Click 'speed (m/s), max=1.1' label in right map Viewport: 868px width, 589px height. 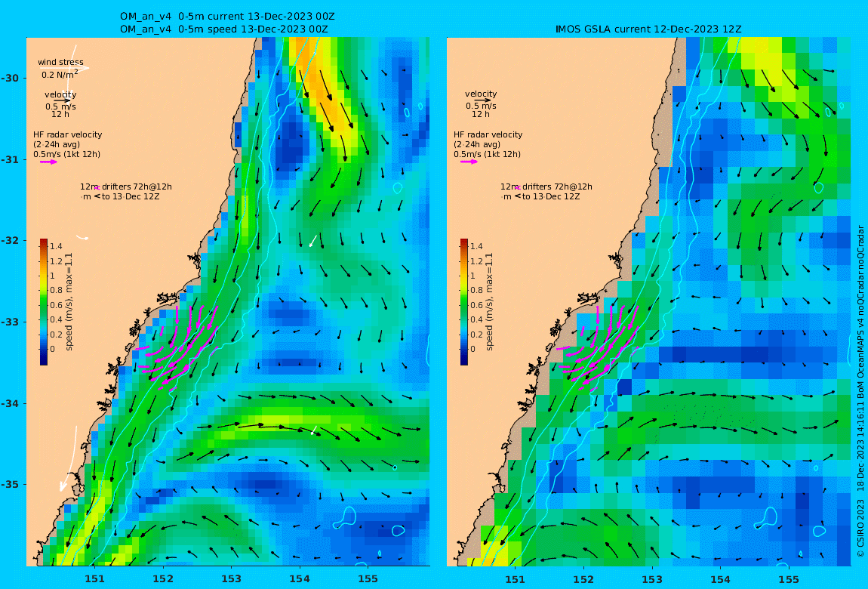coord(489,302)
